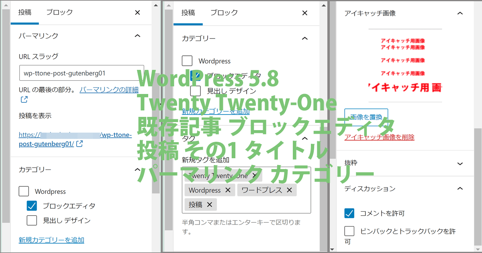Switch to ブロック tab in left panel
482x253 pixels.
pos(59,12)
